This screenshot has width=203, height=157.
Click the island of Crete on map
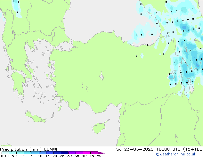[35, 117]
